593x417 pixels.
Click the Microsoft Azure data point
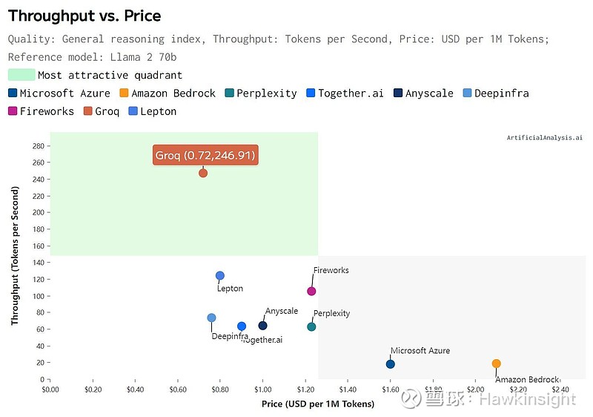click(x=391, y=364)
